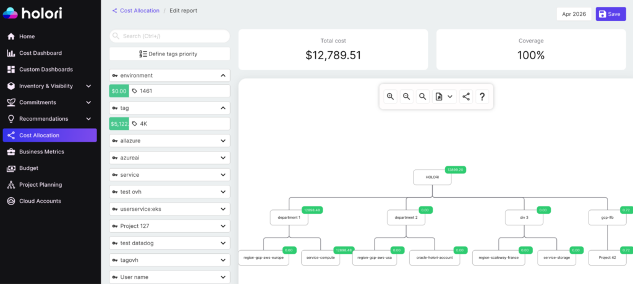Click the export file icon in diagram toolbar
The height and width of the screenshot is (284, 633).
[x=440, y=97]
